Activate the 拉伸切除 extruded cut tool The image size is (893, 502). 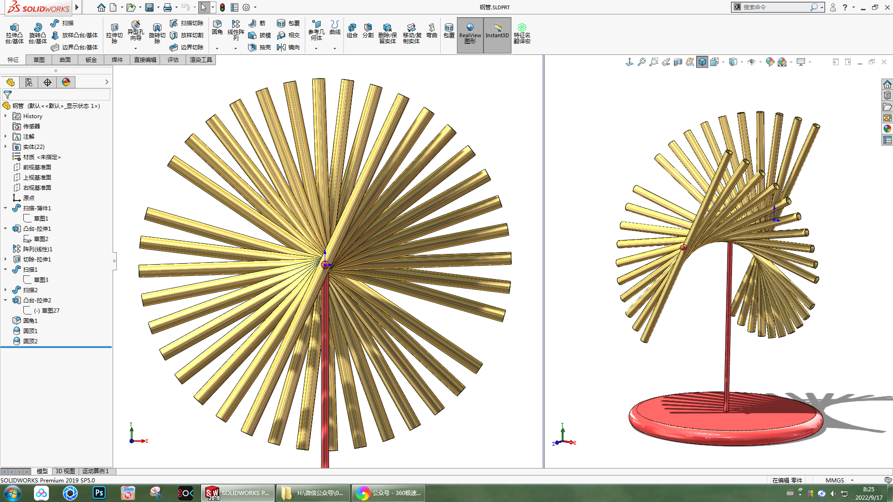click(114, 33)
